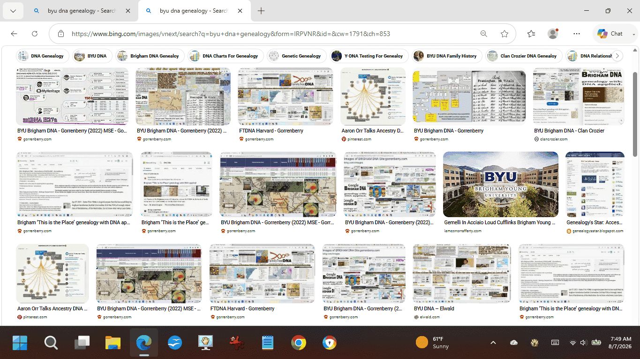Launch File Explorer from taskbar
The width and height of the screenshot is (640, 359).
(113, 343)
